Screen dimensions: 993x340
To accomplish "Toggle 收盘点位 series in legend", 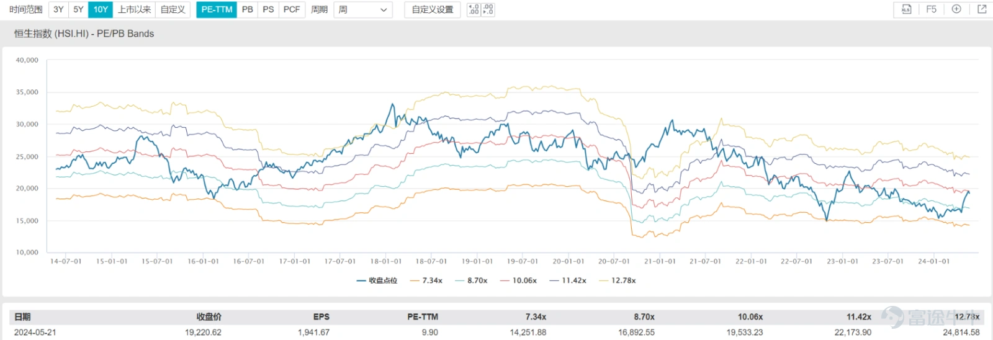I will (x=377, y=280).
